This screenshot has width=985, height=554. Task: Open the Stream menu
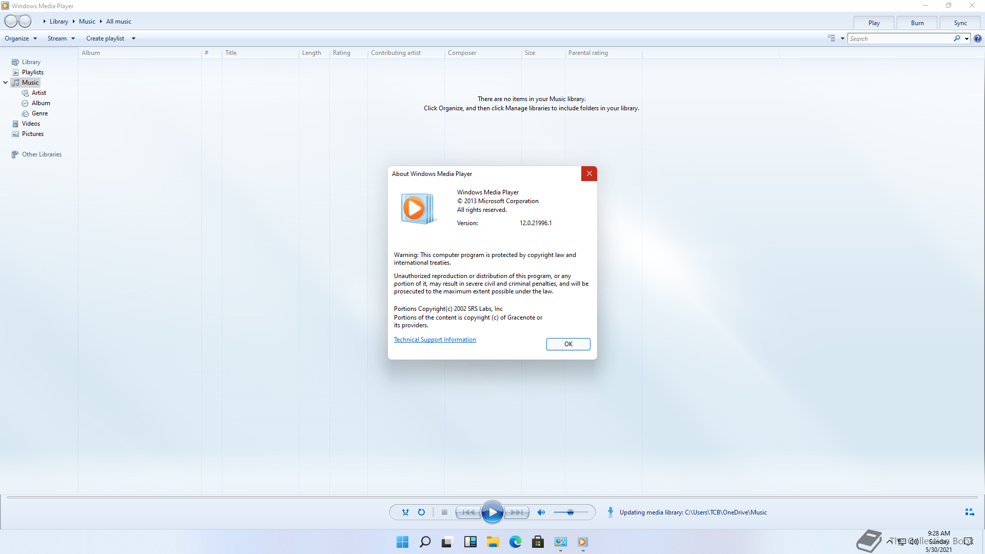point(61,38)
